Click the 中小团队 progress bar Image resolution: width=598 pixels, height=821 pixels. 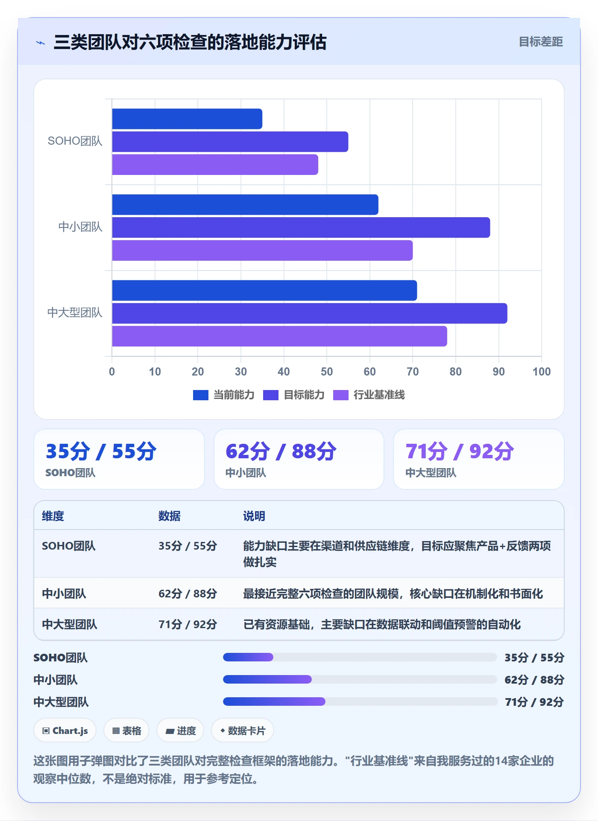coord(360,679)
